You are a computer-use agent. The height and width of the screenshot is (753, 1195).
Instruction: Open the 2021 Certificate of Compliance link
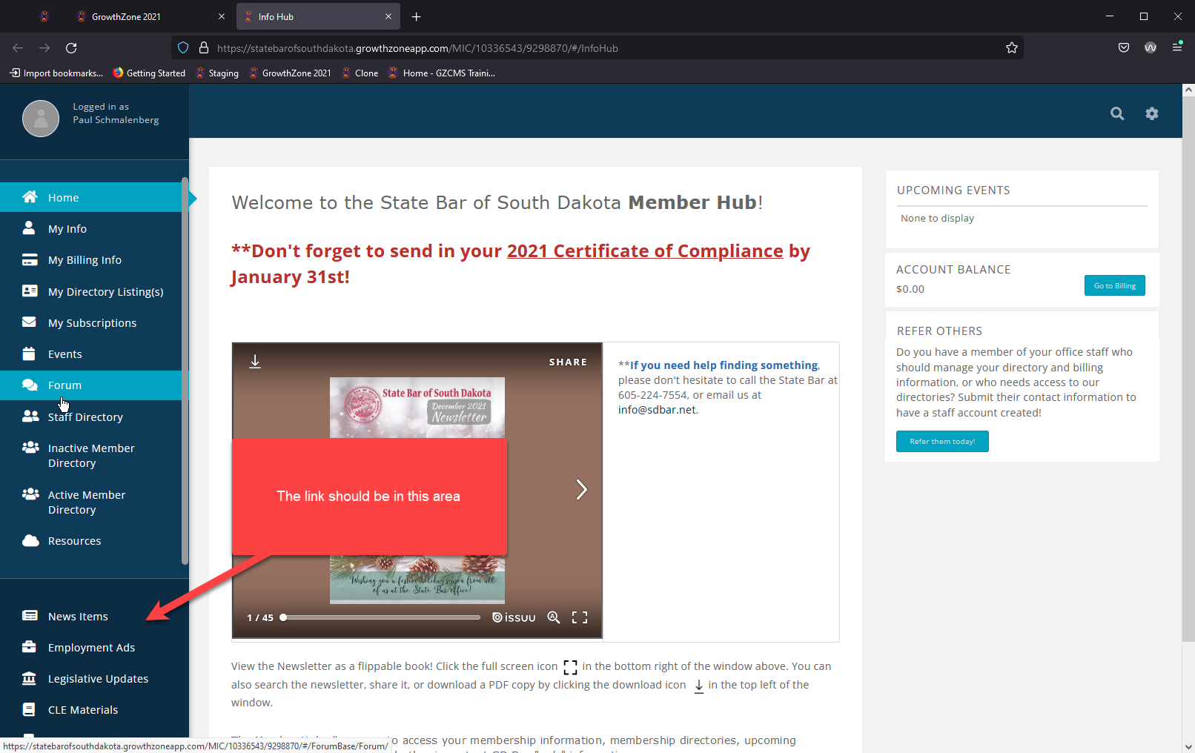(x=644, y=251)
